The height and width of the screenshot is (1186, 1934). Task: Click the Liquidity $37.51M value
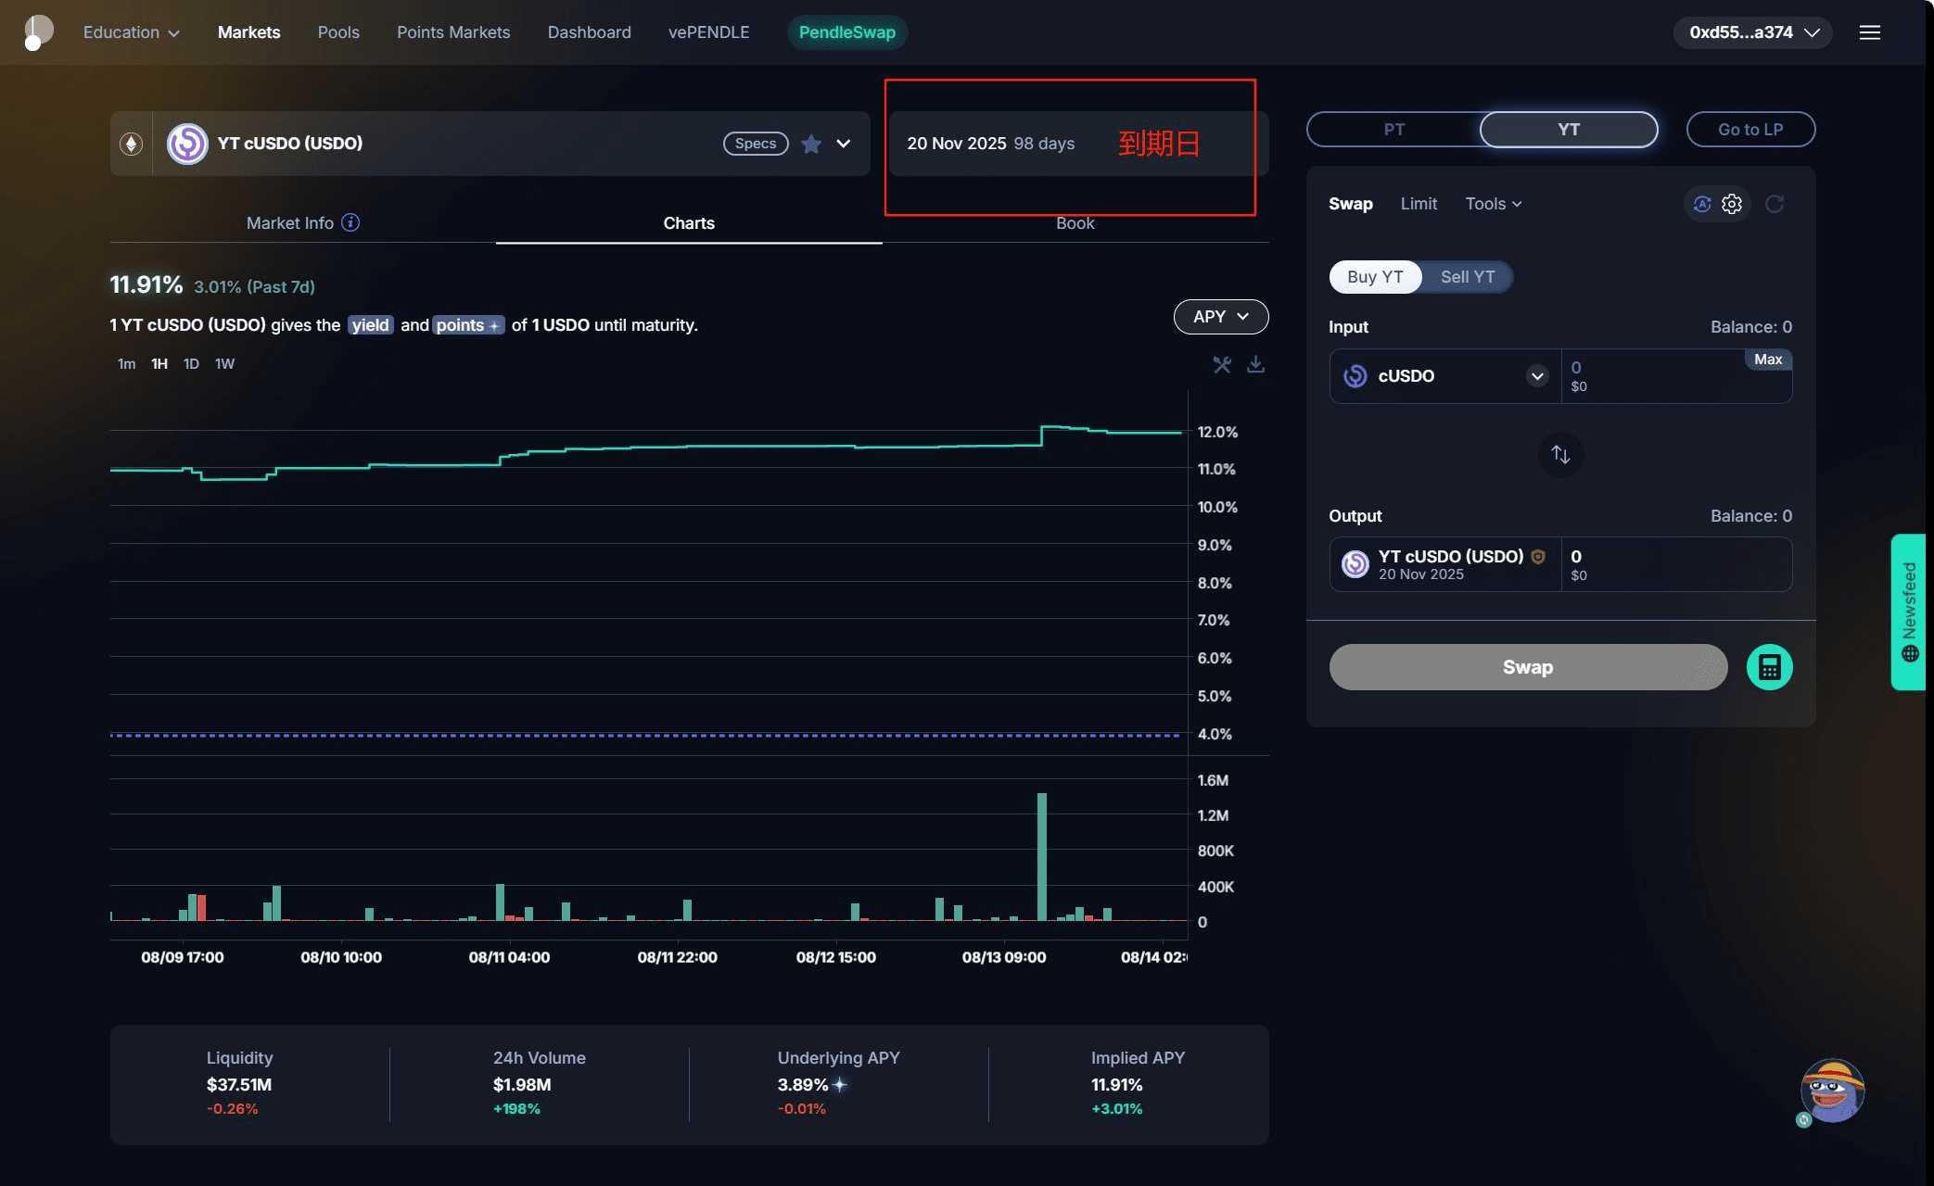pyautogui.click(x=238, y=1085)
